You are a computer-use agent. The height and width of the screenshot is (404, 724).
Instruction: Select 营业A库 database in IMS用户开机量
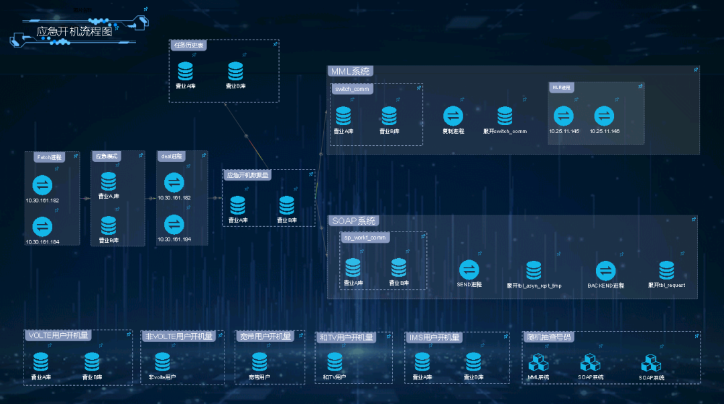pyautogui.click(x=422, y=362)
